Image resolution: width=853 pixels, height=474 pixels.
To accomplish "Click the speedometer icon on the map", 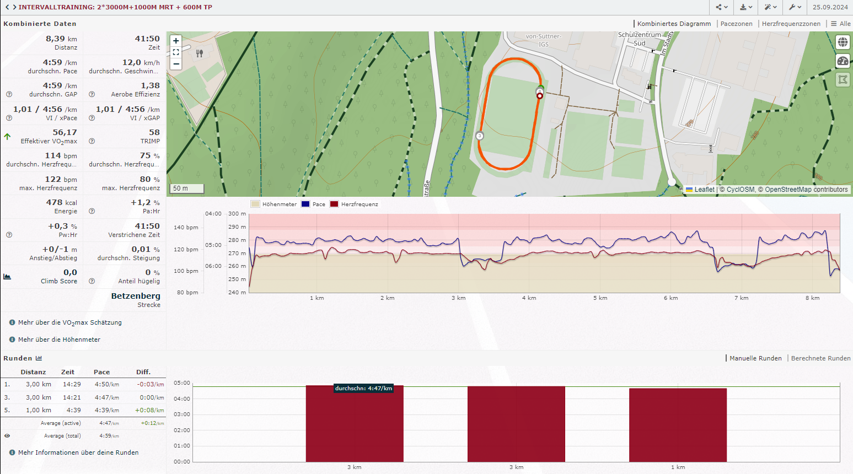I will coord(843,61).
